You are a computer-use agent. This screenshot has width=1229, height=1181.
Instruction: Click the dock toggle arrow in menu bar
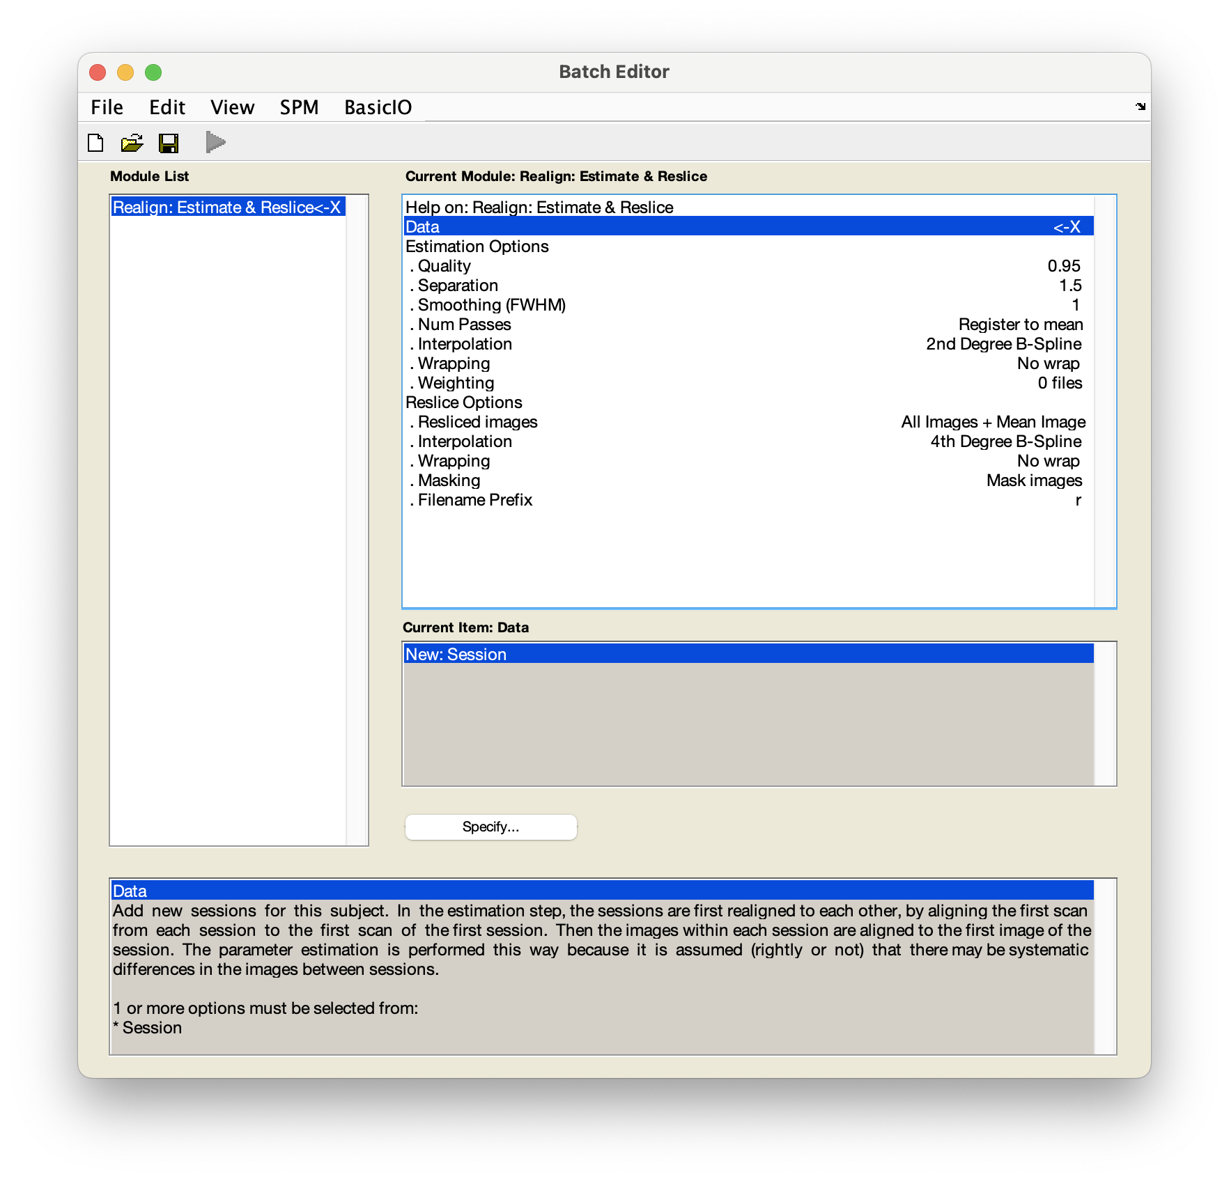1140,107
